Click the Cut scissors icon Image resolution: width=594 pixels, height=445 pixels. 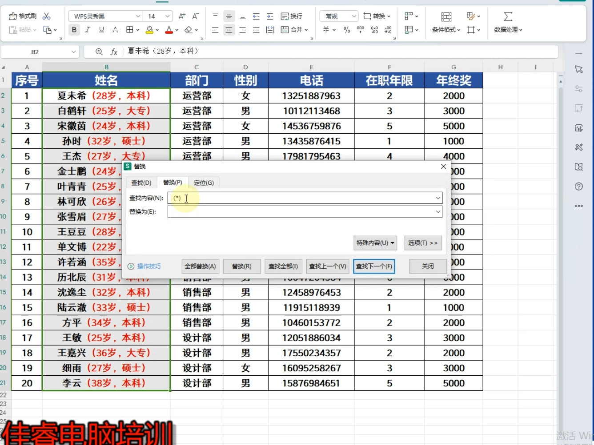46,16
